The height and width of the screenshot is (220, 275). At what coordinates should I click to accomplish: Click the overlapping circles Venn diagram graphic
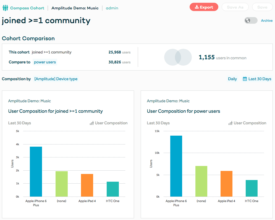(x=178, y=57)
